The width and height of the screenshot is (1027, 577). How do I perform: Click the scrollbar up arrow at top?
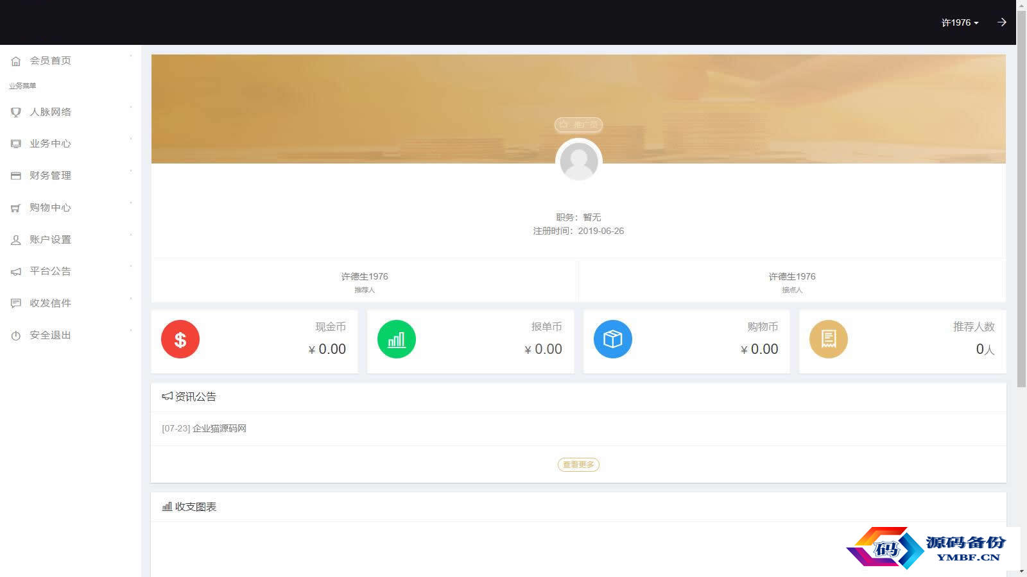point(1021,5)
